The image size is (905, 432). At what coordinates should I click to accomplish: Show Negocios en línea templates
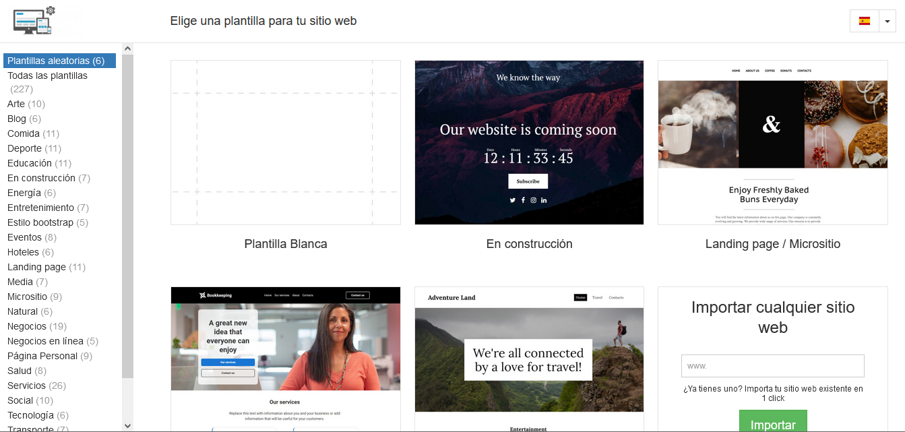click(x=45, y=341)
